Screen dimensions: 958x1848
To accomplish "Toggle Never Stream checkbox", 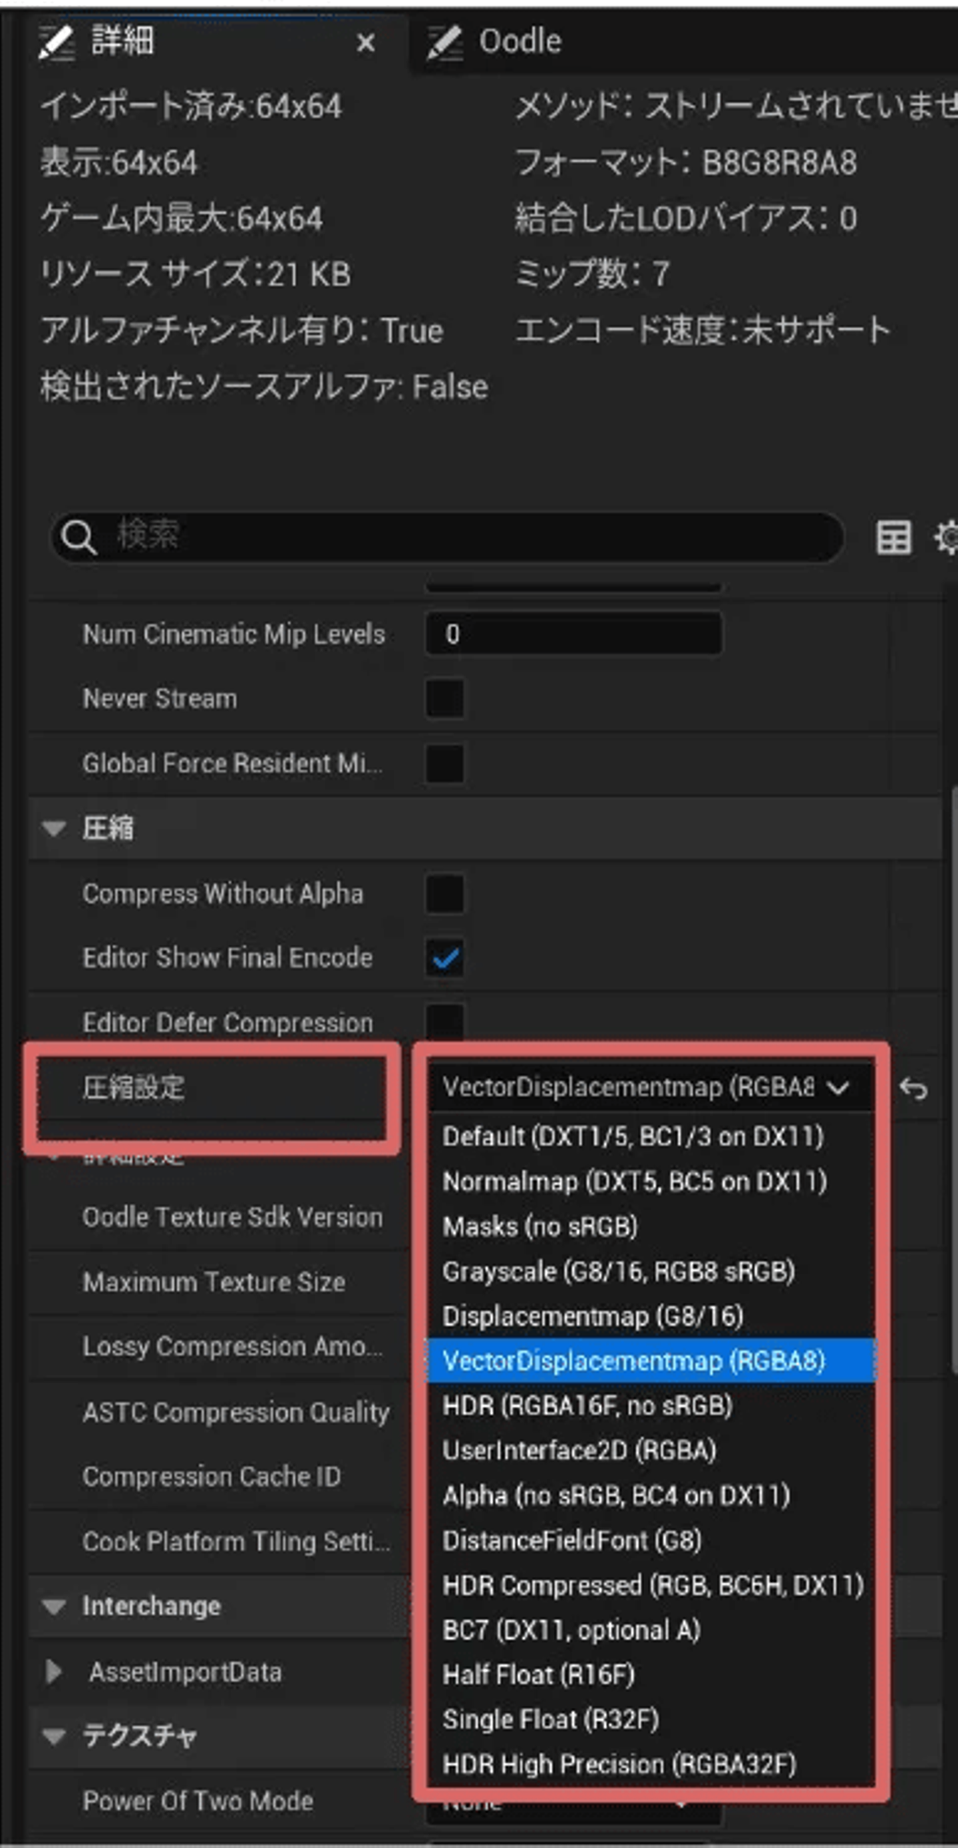I will tap(444, 699).
